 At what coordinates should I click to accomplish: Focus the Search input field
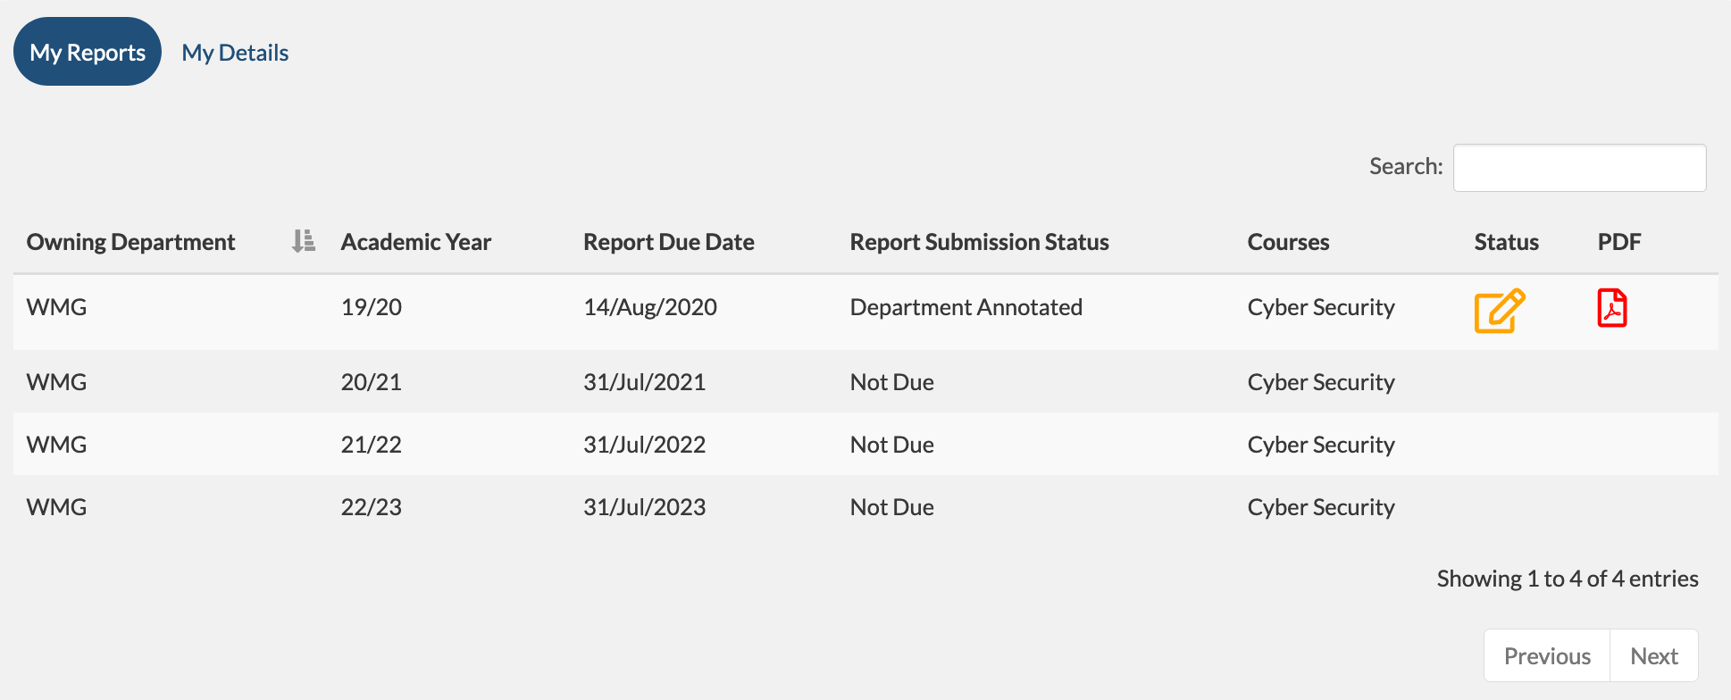pyautogui.click(x=1579, y=168)
